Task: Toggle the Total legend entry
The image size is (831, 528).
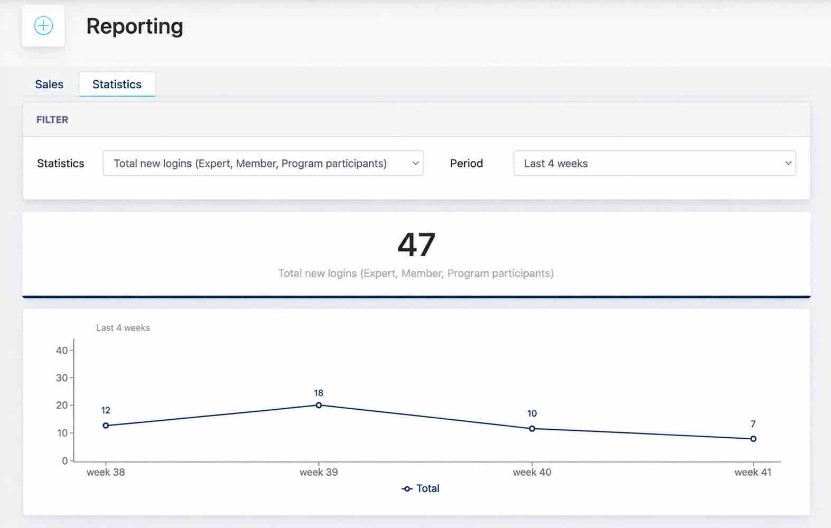Action: [x=421, y=488]
